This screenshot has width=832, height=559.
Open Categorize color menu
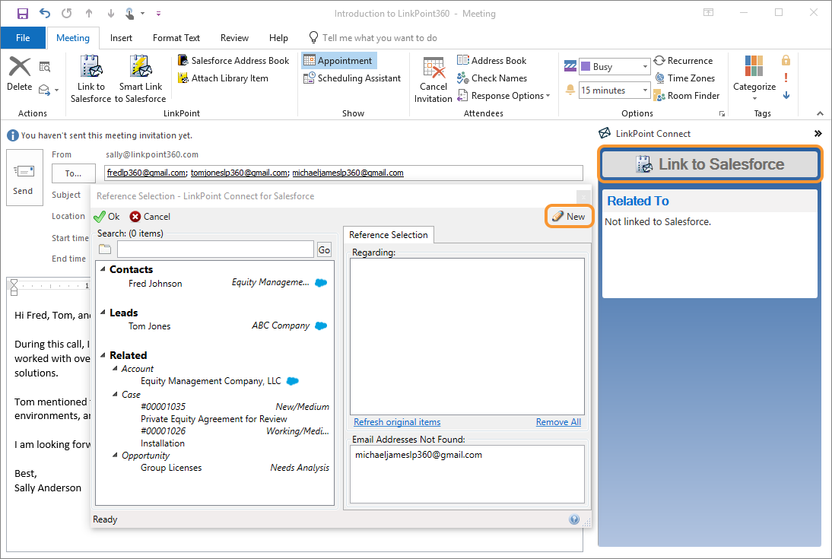(754, 78)
